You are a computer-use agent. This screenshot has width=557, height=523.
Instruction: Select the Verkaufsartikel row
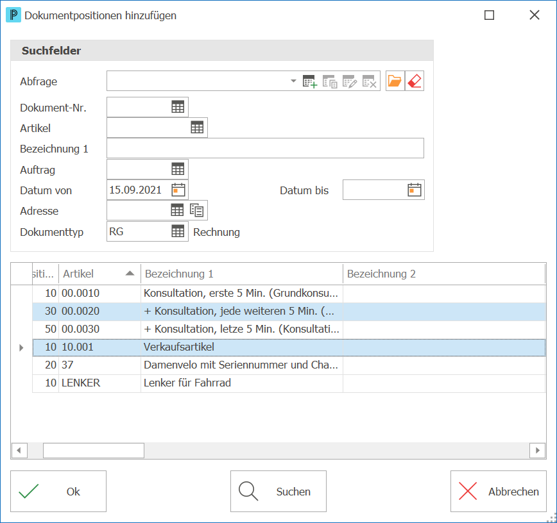pos(289,347)
